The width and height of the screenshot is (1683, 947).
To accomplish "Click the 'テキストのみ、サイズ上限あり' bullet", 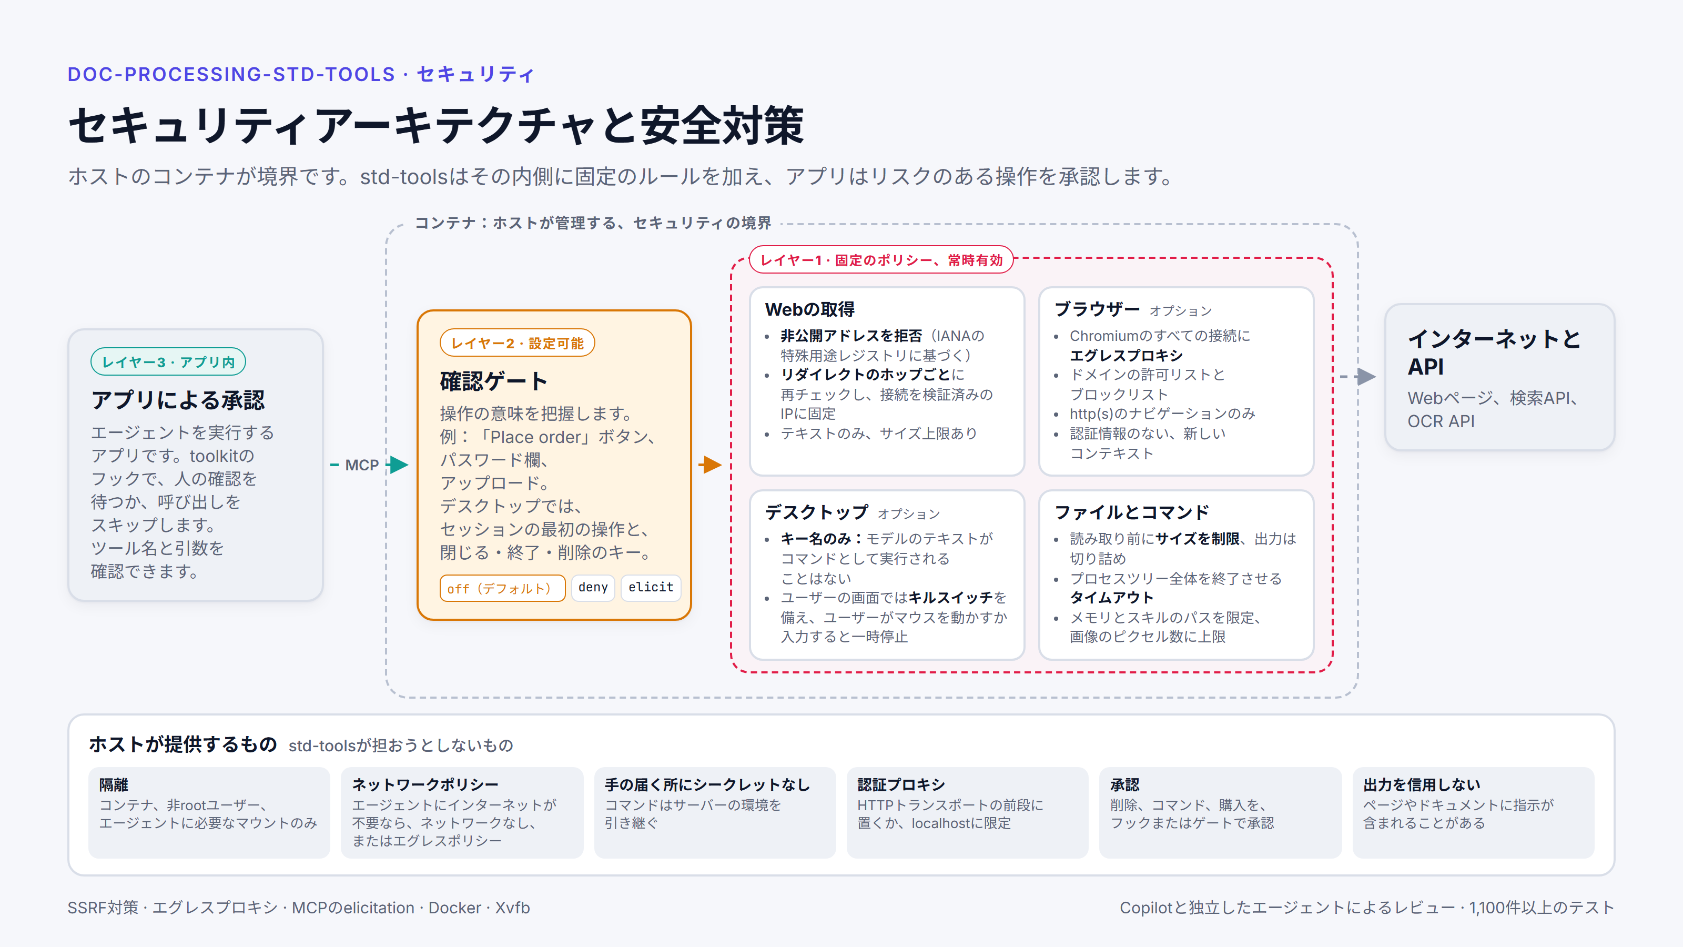I will click(x=879, y=434).
